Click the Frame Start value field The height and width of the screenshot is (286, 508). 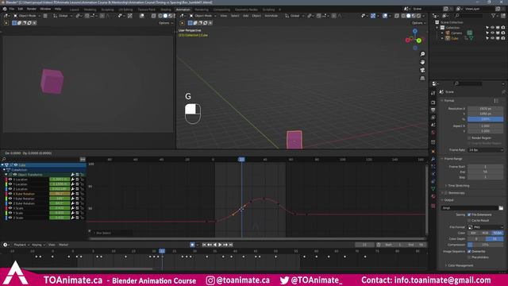point(485,166)
